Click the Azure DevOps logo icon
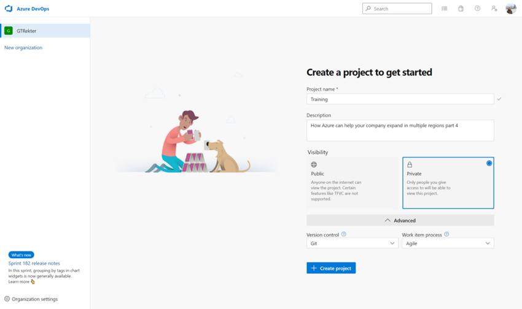Image resolution: width=522 pixels, height=309 pixels. point(9,9)
